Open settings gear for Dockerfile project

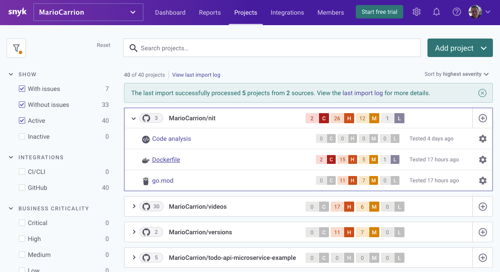pos(483,160)
